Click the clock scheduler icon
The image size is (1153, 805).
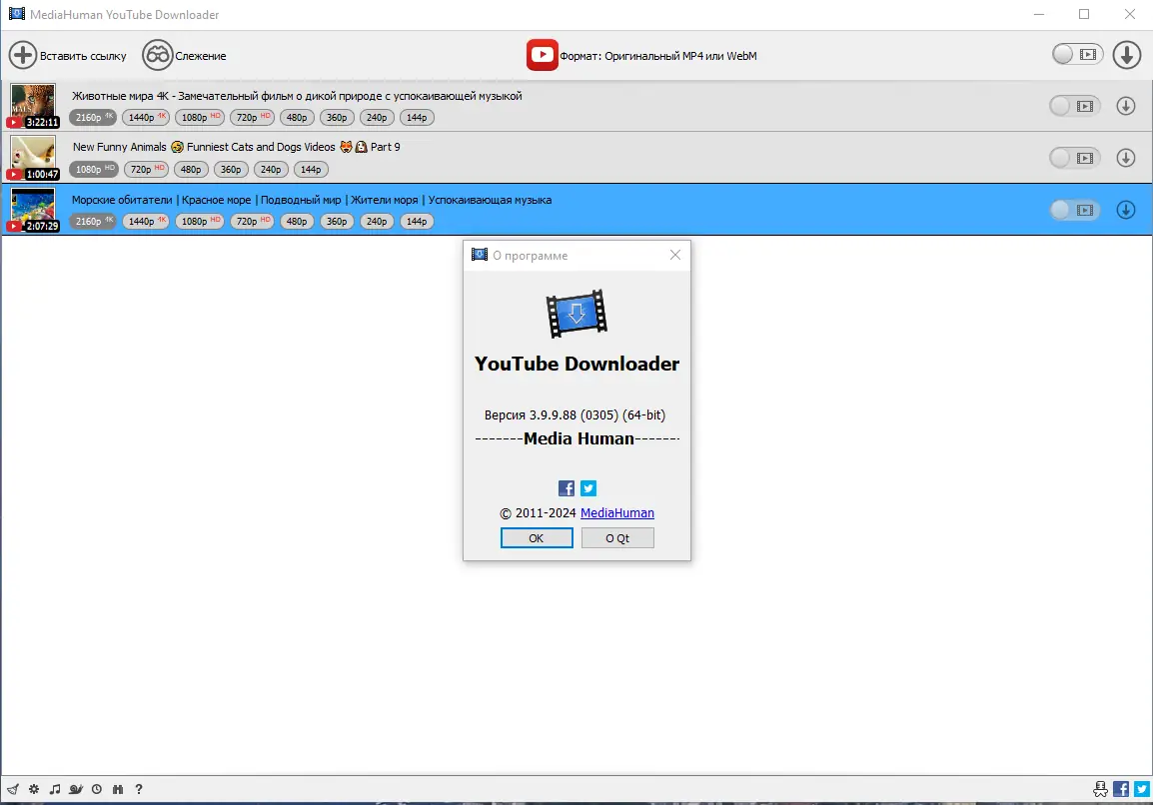point(97,790)
